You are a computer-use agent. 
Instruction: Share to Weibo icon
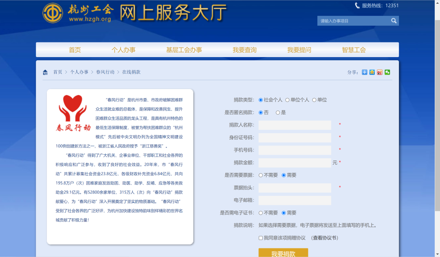pos(379,72)
